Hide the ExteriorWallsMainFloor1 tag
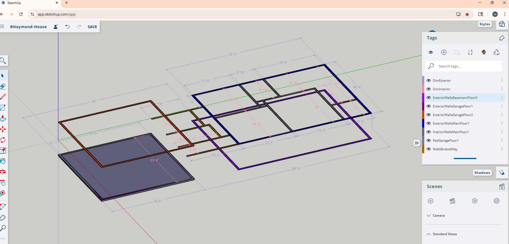 point(429,123)
